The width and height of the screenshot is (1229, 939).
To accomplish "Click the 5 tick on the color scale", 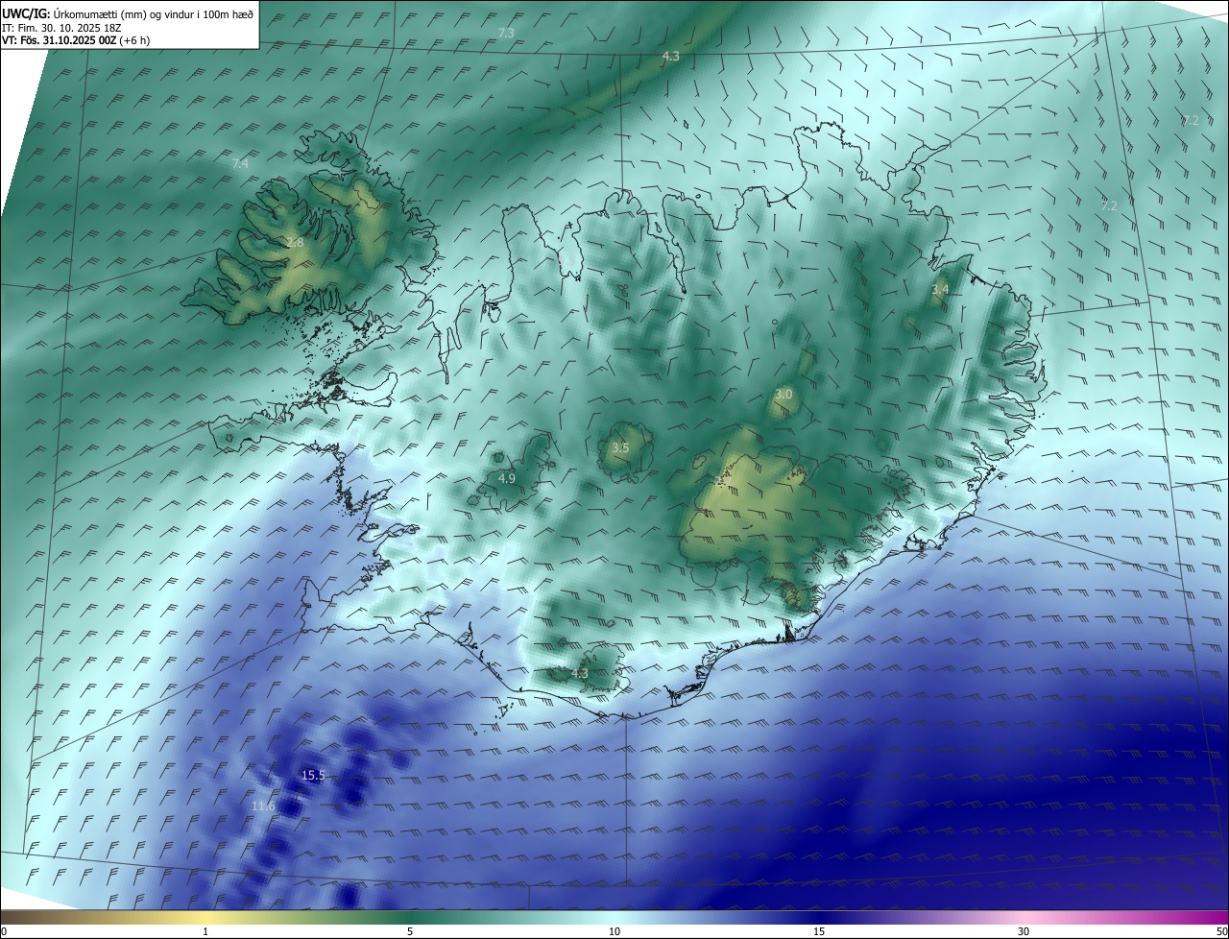I will pyautogui.click(x=410, y=931).
